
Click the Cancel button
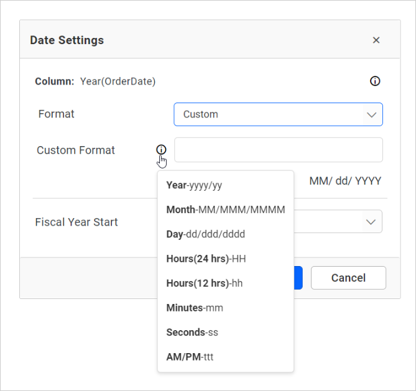coord(348,278)
